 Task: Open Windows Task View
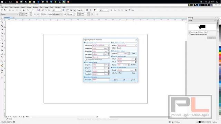tap(10, 2)
